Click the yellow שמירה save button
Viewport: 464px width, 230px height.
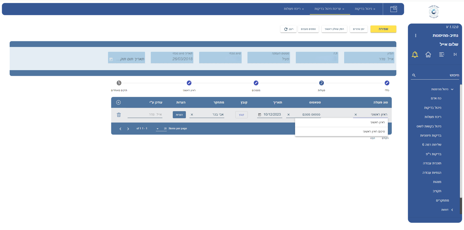[383, 29]
